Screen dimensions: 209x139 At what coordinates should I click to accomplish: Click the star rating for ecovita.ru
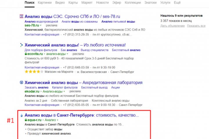(34, 72)
